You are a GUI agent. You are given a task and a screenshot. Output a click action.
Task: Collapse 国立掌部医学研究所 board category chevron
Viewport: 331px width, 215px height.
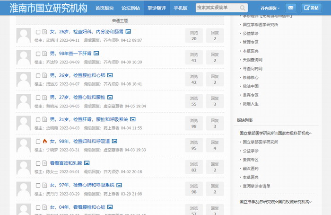pos(310,133)
